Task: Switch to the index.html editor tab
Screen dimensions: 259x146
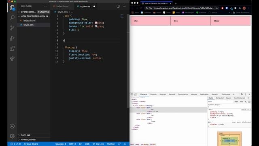Action: pos(61,6)
